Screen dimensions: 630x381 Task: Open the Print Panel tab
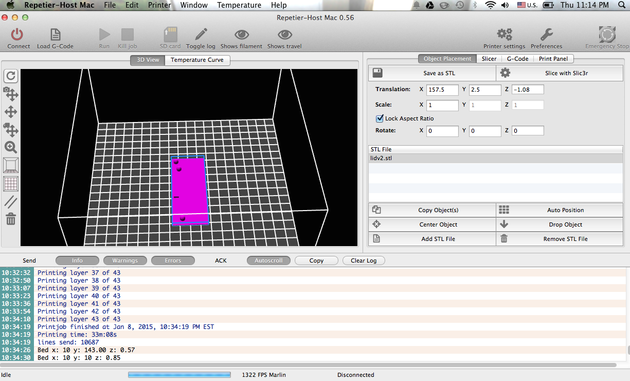point(553,59)
